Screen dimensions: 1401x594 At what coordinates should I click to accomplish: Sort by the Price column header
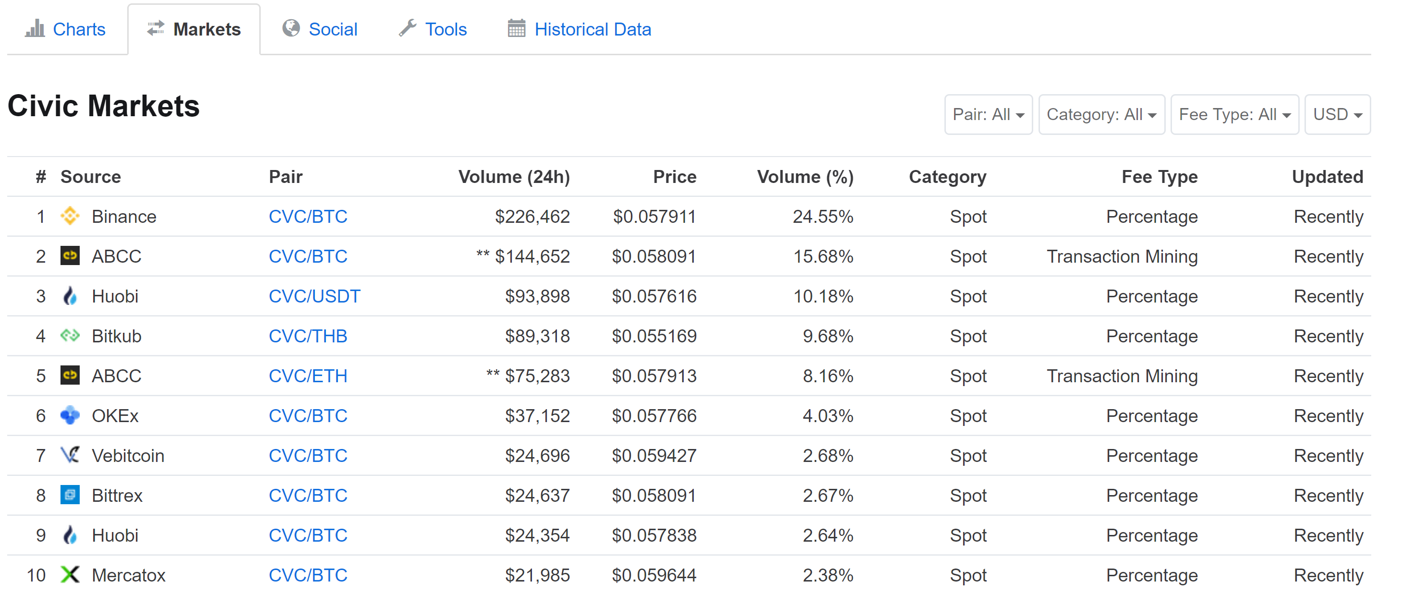tap(675, 177)
